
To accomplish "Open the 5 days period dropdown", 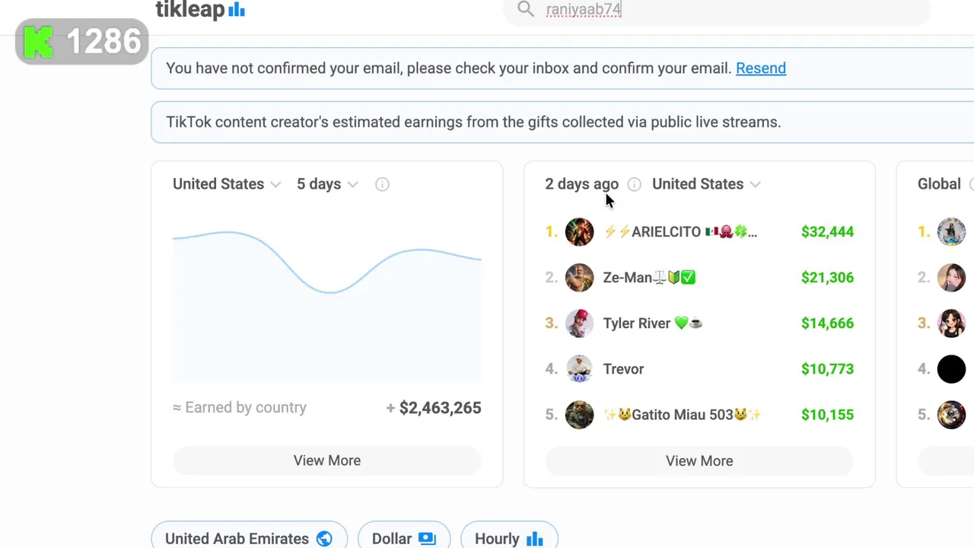I will [327, 184].
